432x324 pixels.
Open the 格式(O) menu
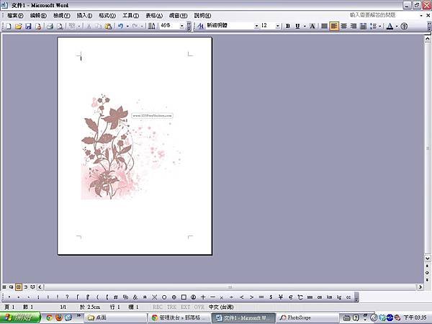tap(107, 16)
